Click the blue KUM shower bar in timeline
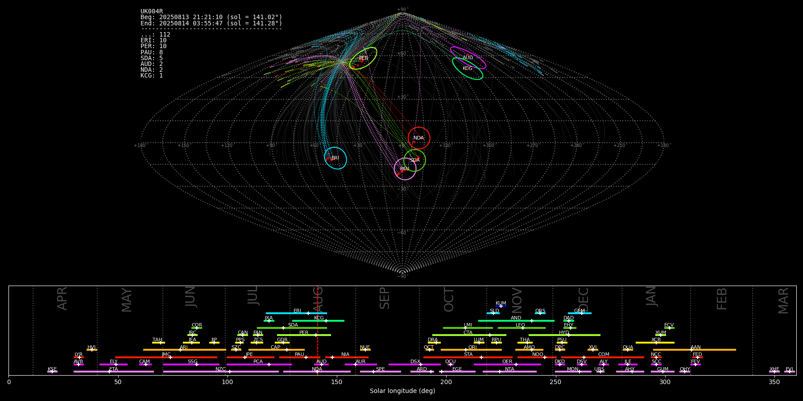803x401 pixels. click(501, 306)
